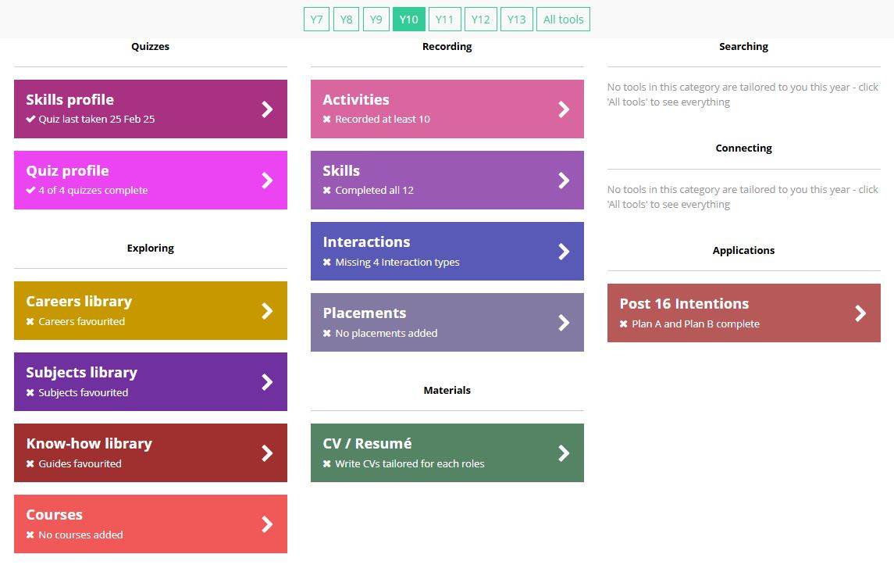Image resolution: width=894 pixels, height=565 pixels.
Task: Click the arrow on Interactions tile
Action: click(564, 252)
